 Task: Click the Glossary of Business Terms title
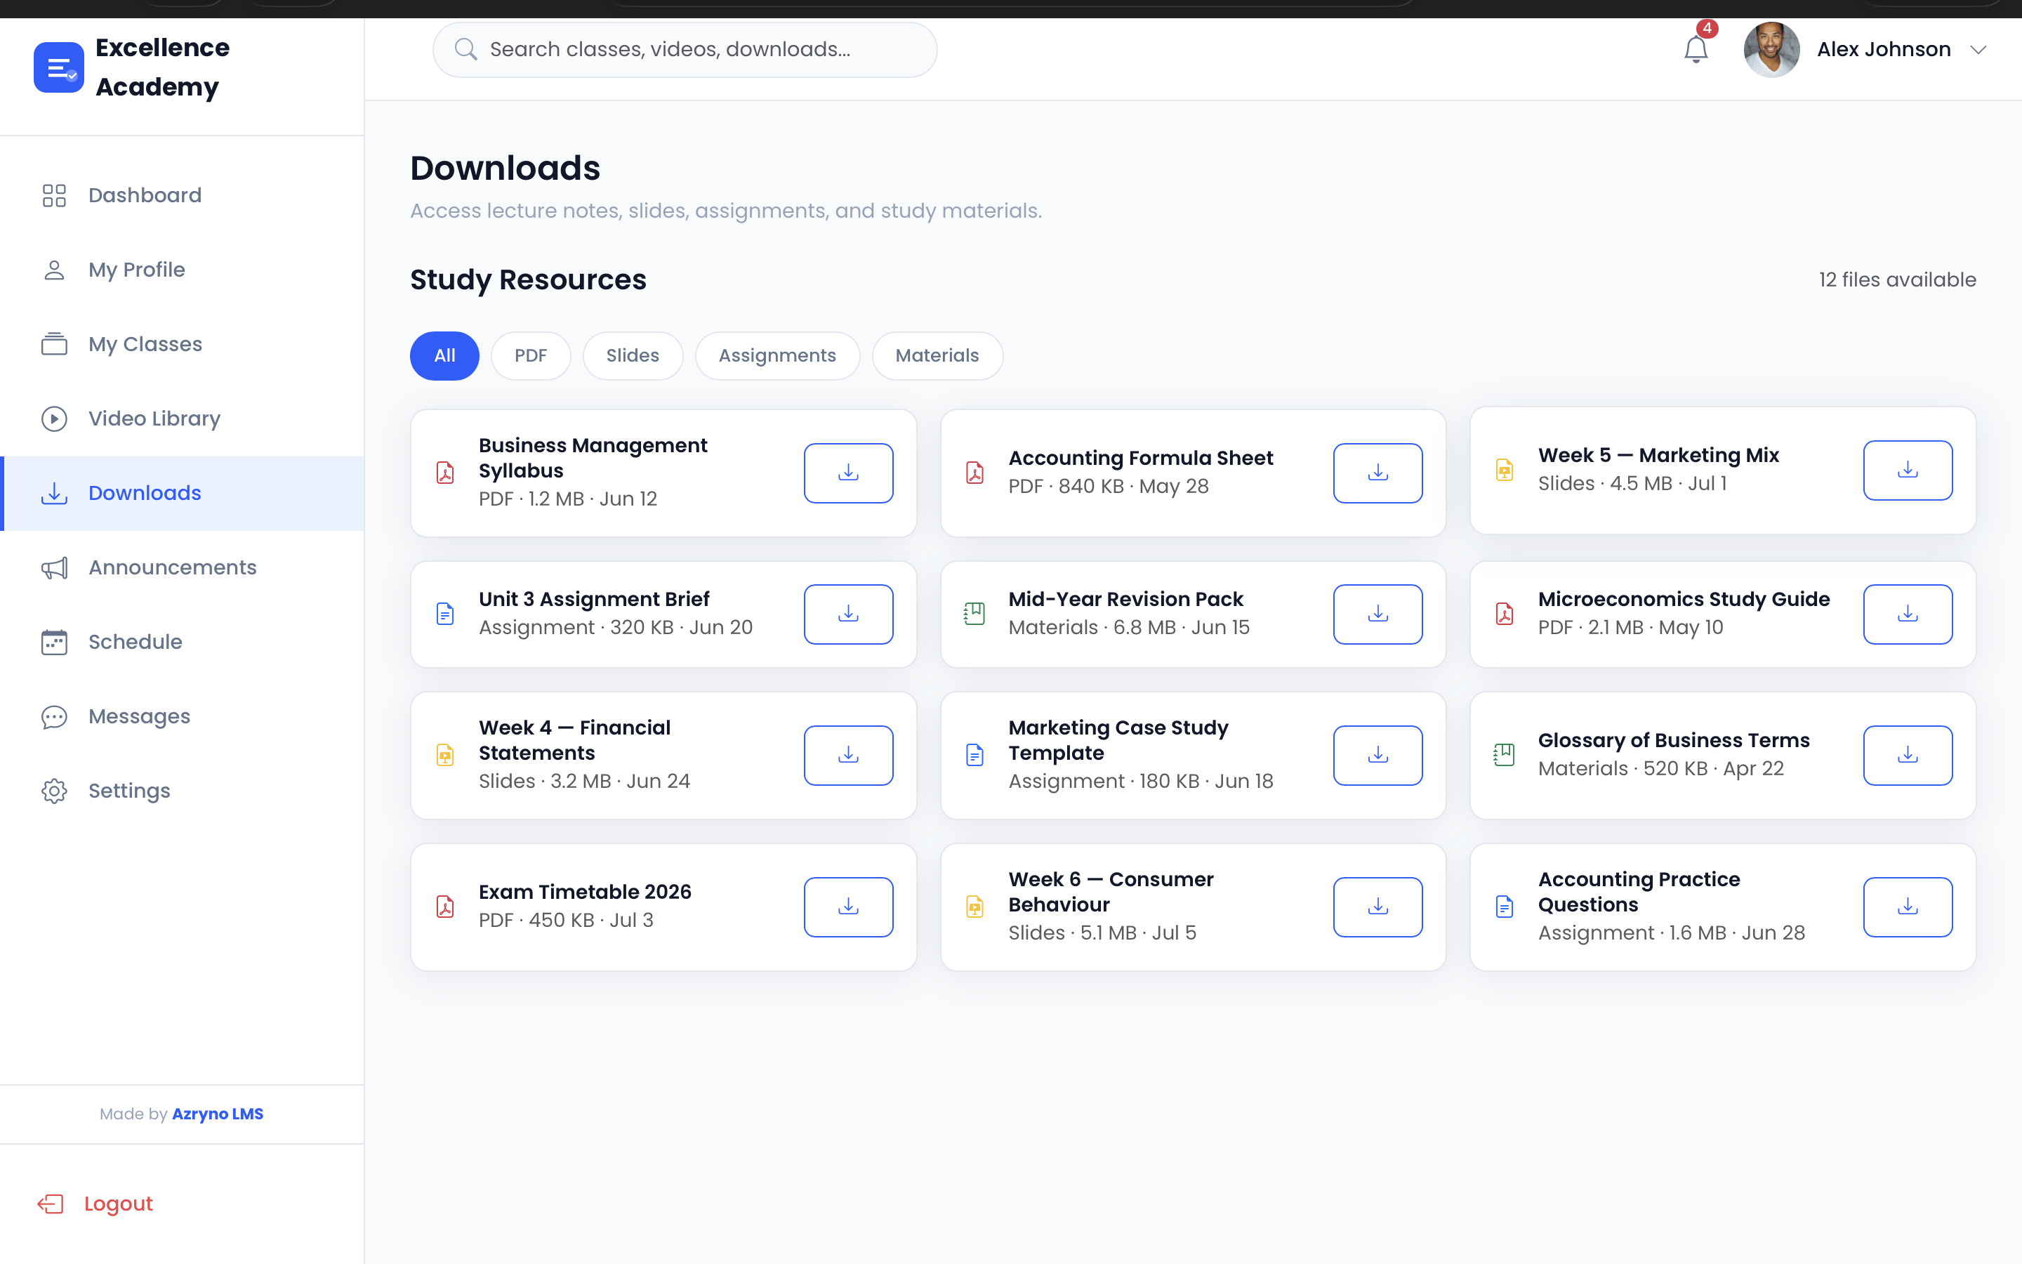pos(1674,741)
